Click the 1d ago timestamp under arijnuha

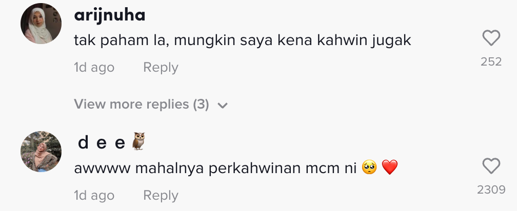tap(94, 68)
